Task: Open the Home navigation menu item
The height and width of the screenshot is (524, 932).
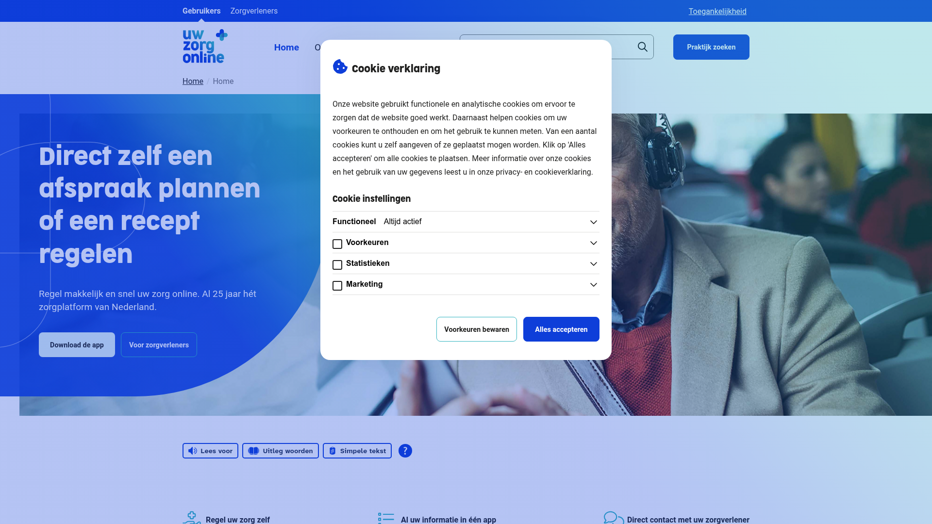Action: [286, 47]
